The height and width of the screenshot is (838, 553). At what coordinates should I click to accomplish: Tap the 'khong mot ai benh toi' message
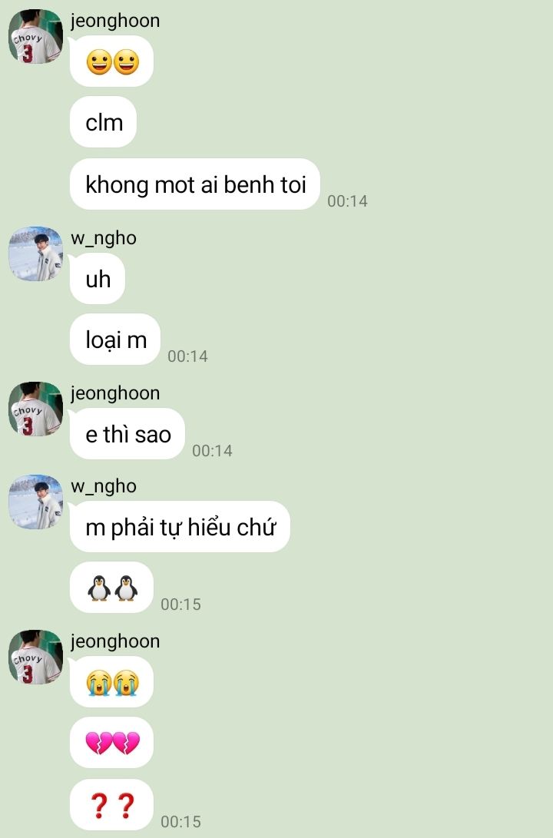(195, 184)
